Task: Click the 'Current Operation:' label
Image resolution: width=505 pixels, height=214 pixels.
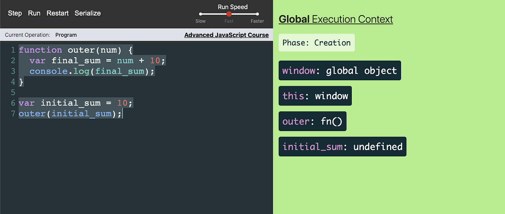Action: click(x=27, y=35)
